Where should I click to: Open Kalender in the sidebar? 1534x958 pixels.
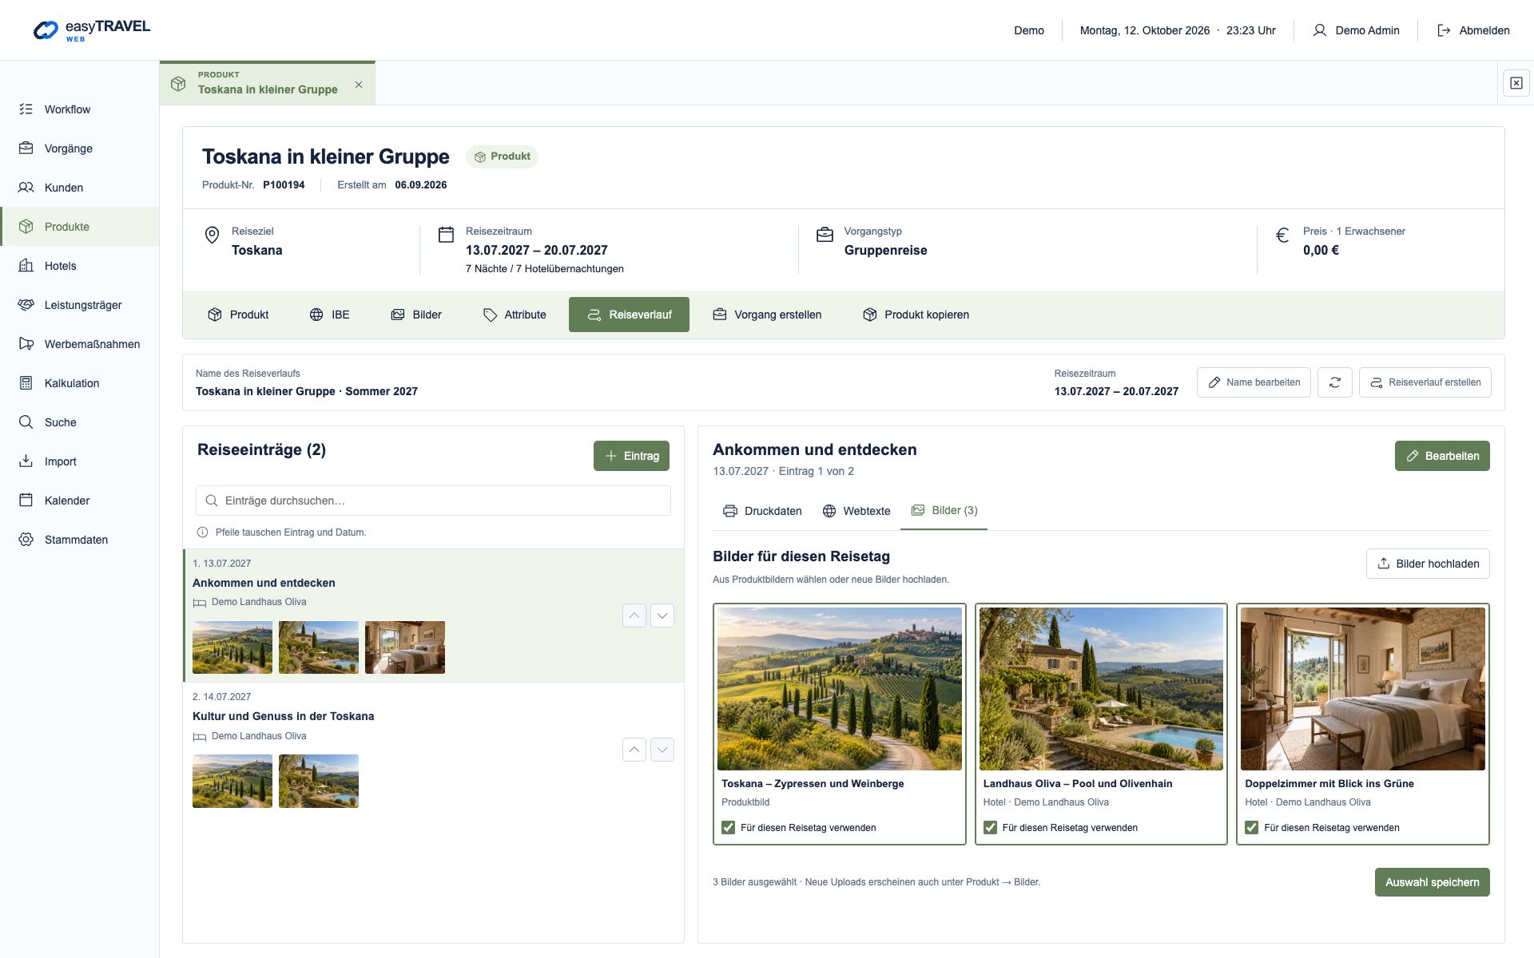pyautogui.click(x=79, y=501)
